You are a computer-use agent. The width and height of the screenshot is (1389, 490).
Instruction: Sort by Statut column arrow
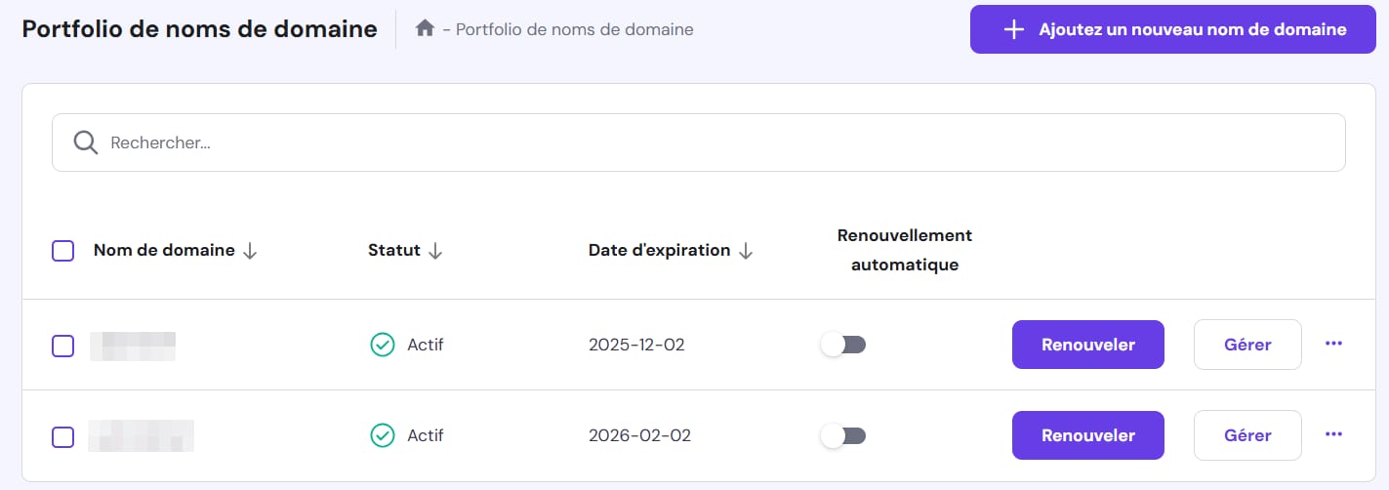(435, 251)
